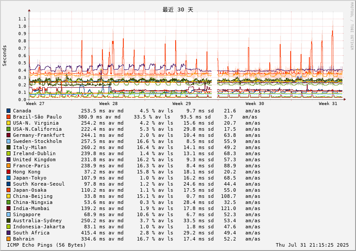This screenshot has height=251, width=356.
Task: Select the "Week 27" x-axis label
Action: click(x=35, y=104)
